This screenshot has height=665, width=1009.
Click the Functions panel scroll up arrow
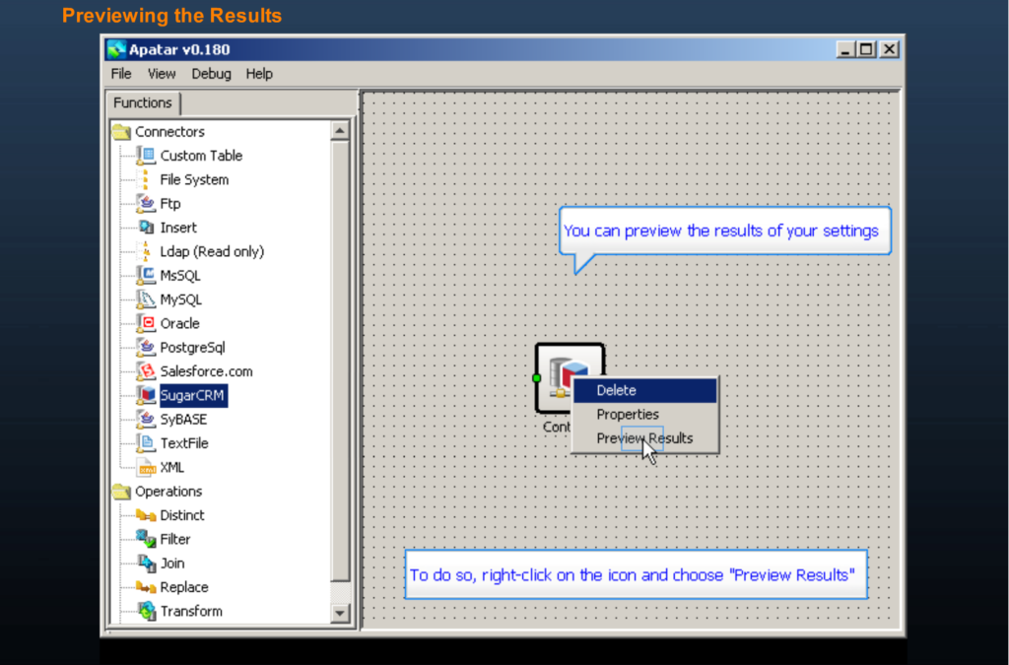[x=340, y=131]
